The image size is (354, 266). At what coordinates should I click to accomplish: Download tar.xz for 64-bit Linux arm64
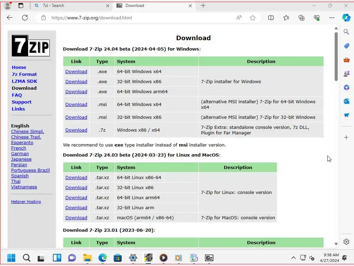click(x=76, y=197)
